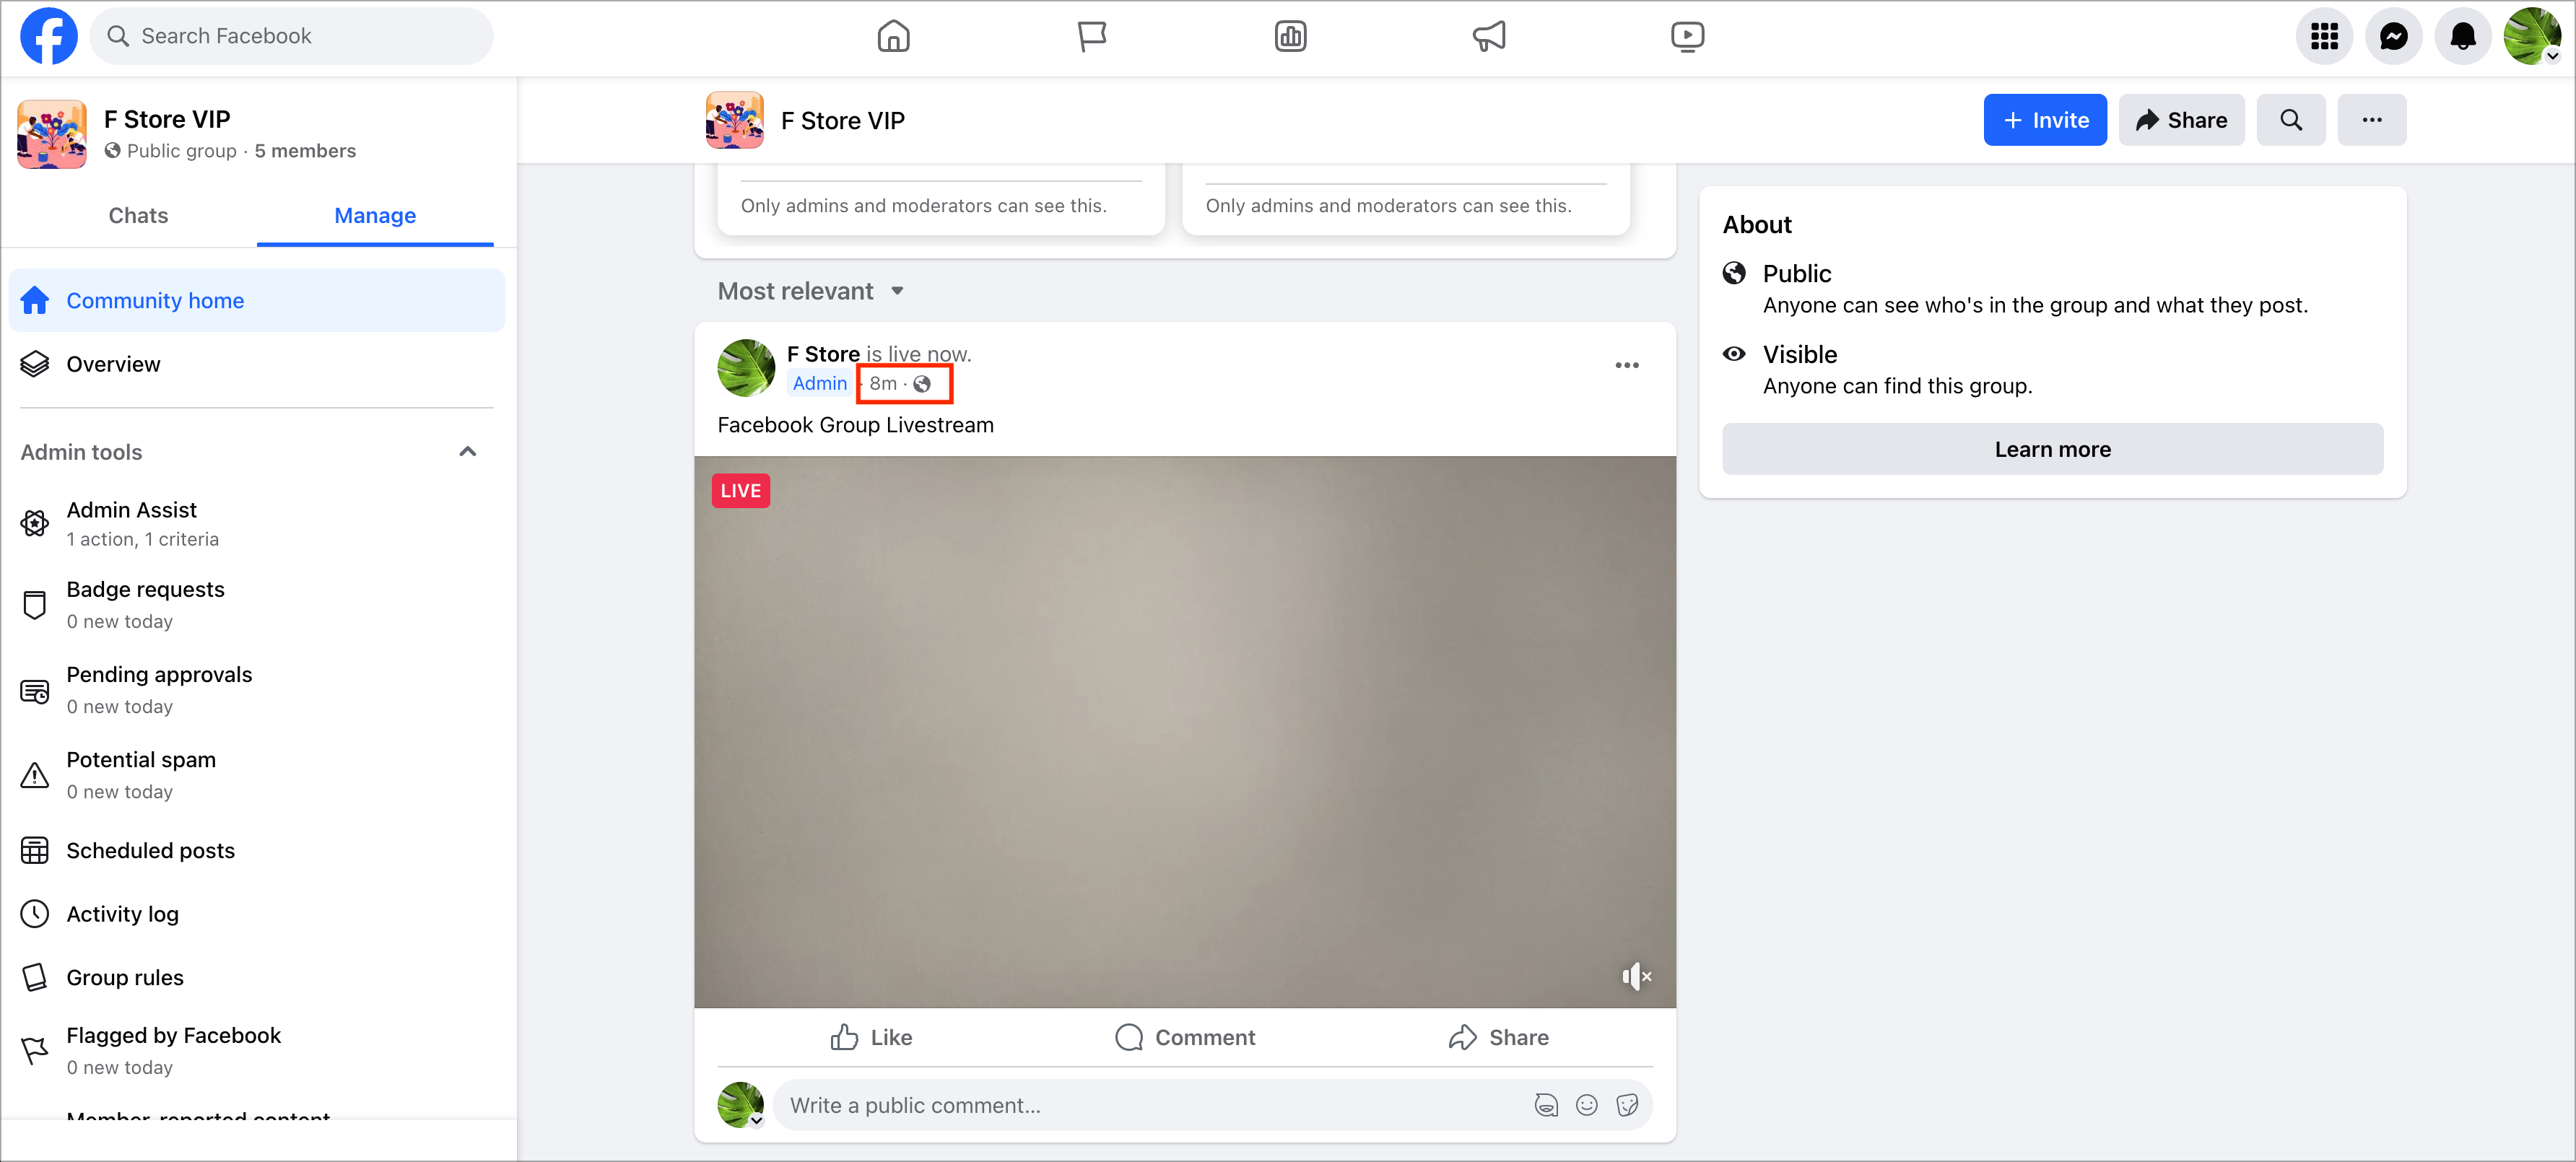Select the Manage tab

pyautogui.click(x=375, y=215)
